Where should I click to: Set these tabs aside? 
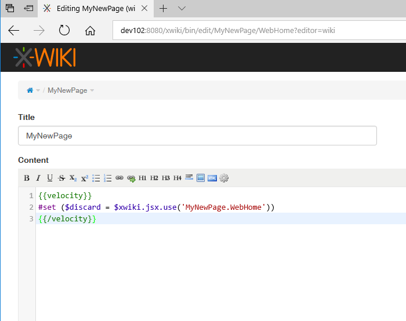(x=28, y=8)
